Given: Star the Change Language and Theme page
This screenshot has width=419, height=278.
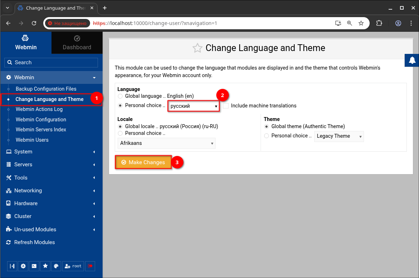Looking at the screenshot, I should click(197, 48).
